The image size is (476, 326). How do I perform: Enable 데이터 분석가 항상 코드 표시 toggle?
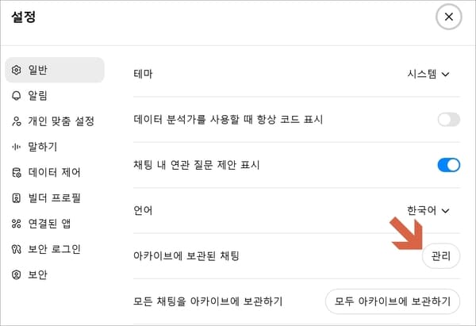(x=449, y=120)
